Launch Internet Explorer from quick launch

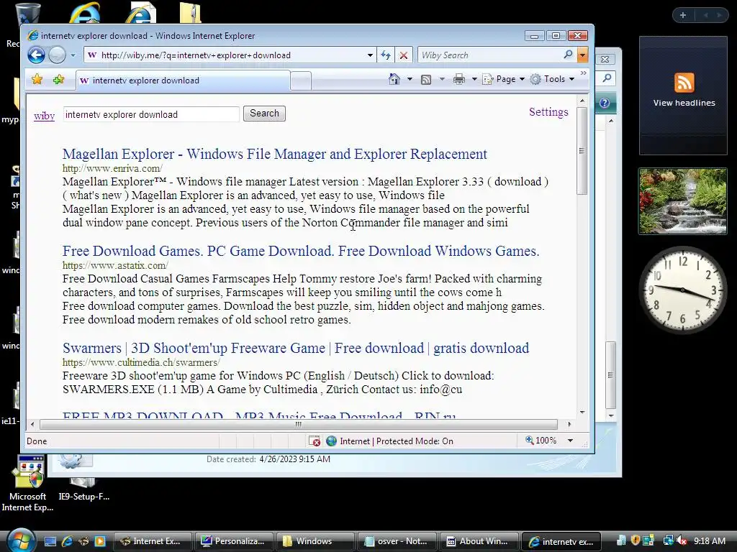tap(67, 541)
